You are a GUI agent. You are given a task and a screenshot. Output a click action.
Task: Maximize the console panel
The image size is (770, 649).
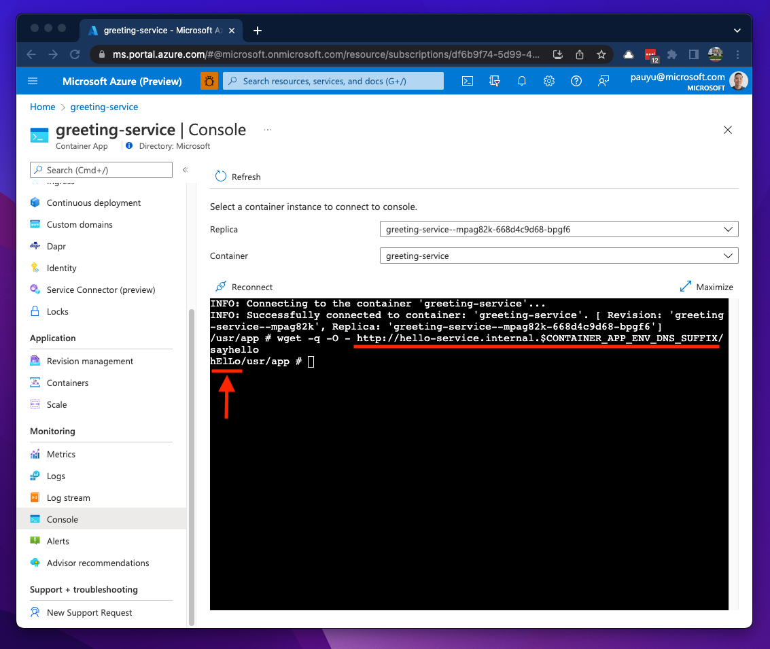[707, 287]
